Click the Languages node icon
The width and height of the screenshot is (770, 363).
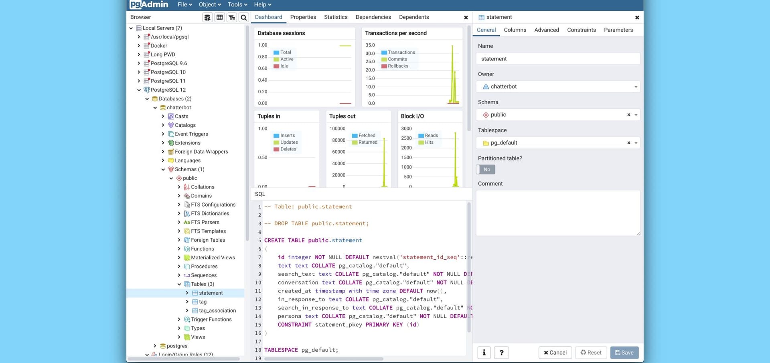coord(171,160)
